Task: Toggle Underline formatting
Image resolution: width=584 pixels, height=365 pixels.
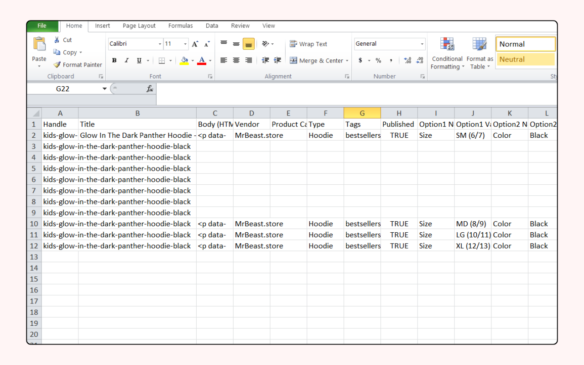Action: [139, 61]
